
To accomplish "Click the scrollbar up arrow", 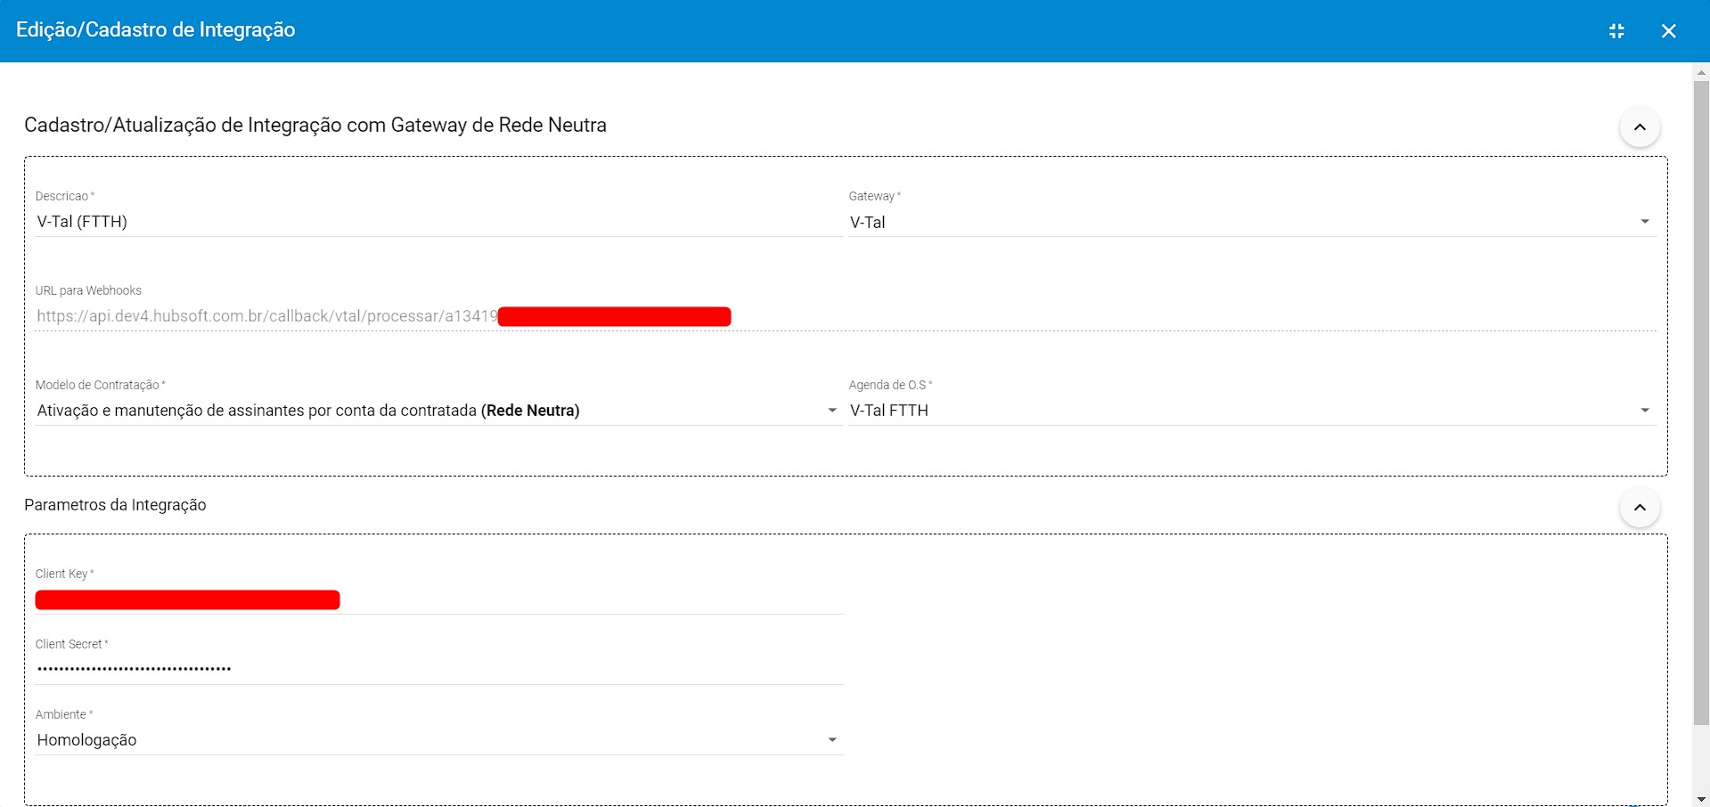I will tap(1701, 71).
